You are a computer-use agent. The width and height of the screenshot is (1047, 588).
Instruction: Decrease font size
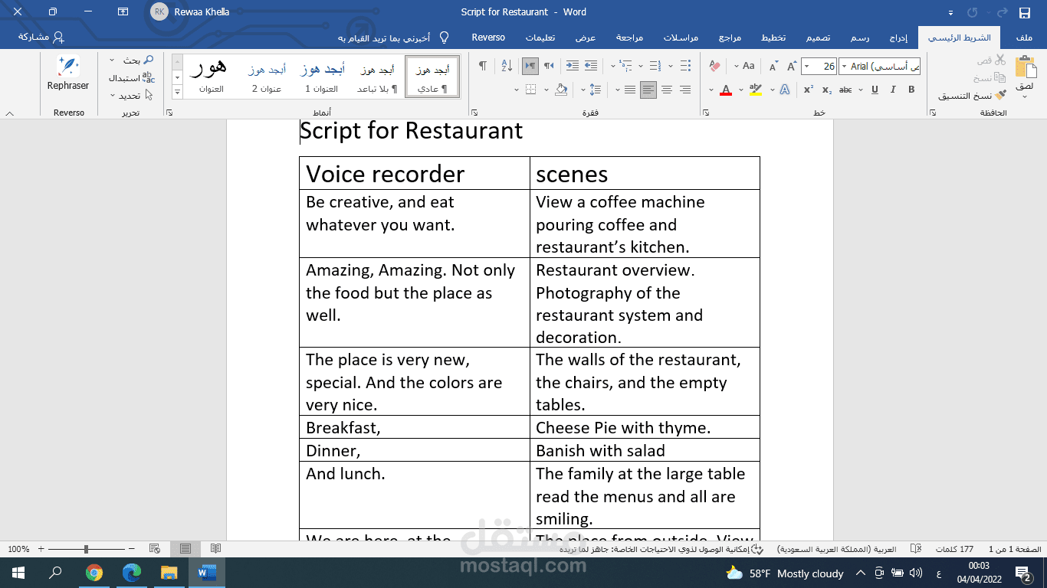pyautogui.click(x=773, y=67)
